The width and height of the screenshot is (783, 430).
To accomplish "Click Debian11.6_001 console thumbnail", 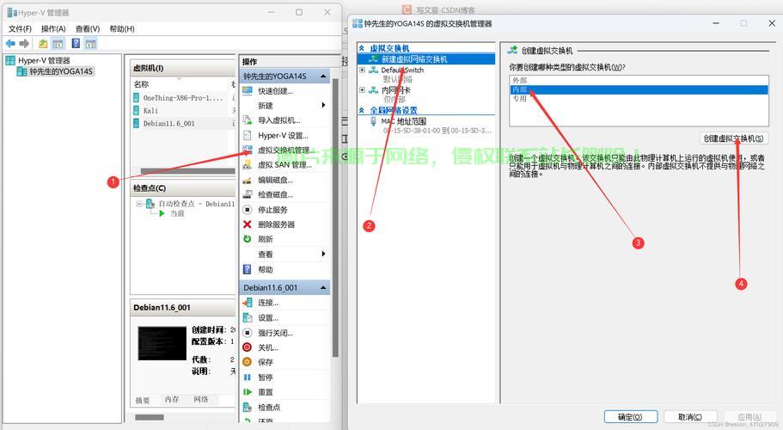I will 162,344.
